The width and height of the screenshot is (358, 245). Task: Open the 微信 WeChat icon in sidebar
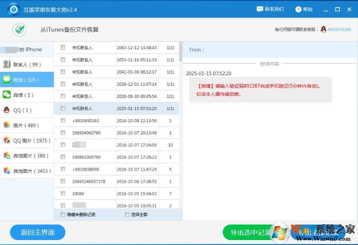pyautogui.click(x=7, y=95)
